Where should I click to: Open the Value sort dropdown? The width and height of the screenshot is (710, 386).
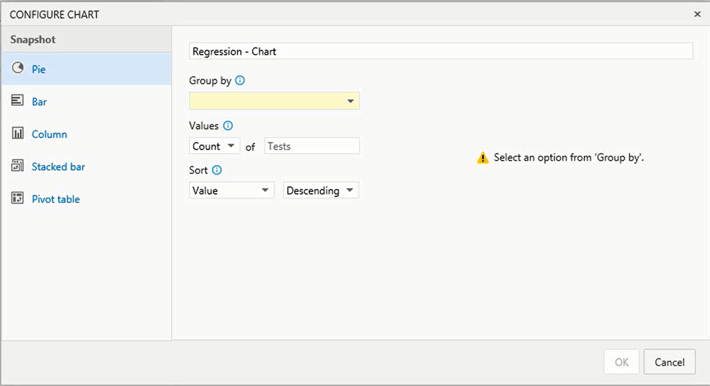232,191
